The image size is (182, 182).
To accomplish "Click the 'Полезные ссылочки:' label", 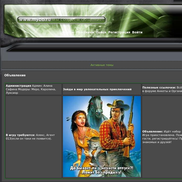I will pos(159,87).
